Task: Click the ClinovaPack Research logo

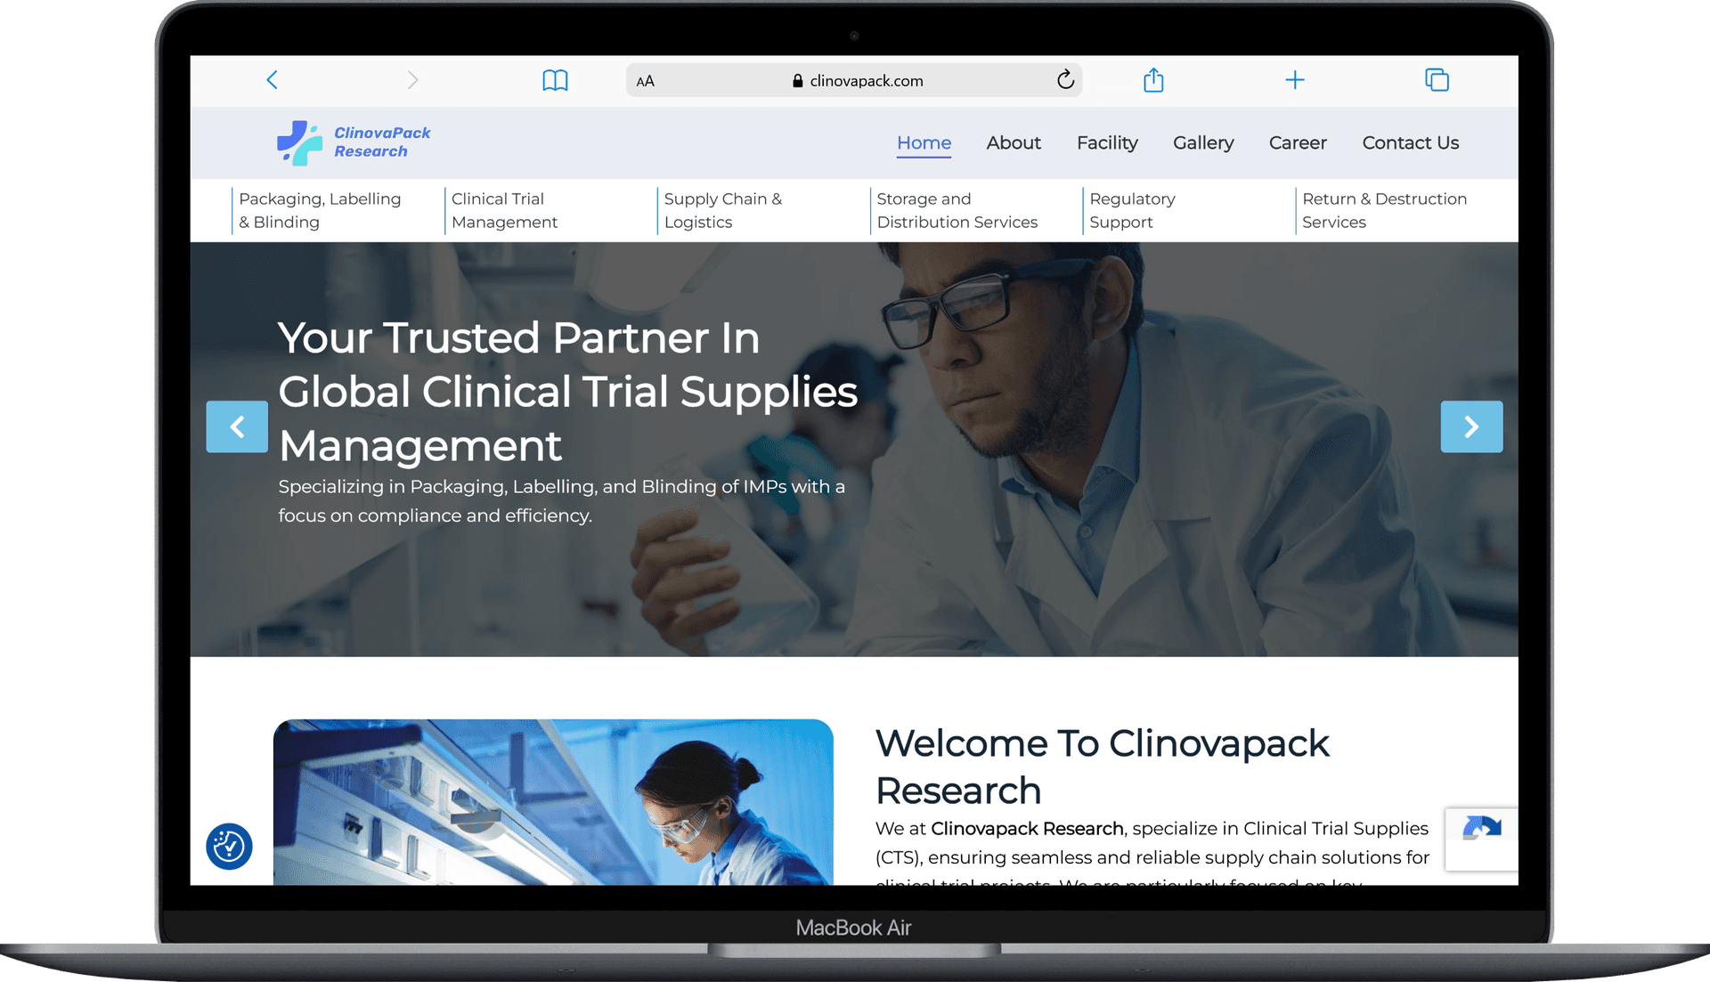Action: pyautogui.click(x=354, y=142)
